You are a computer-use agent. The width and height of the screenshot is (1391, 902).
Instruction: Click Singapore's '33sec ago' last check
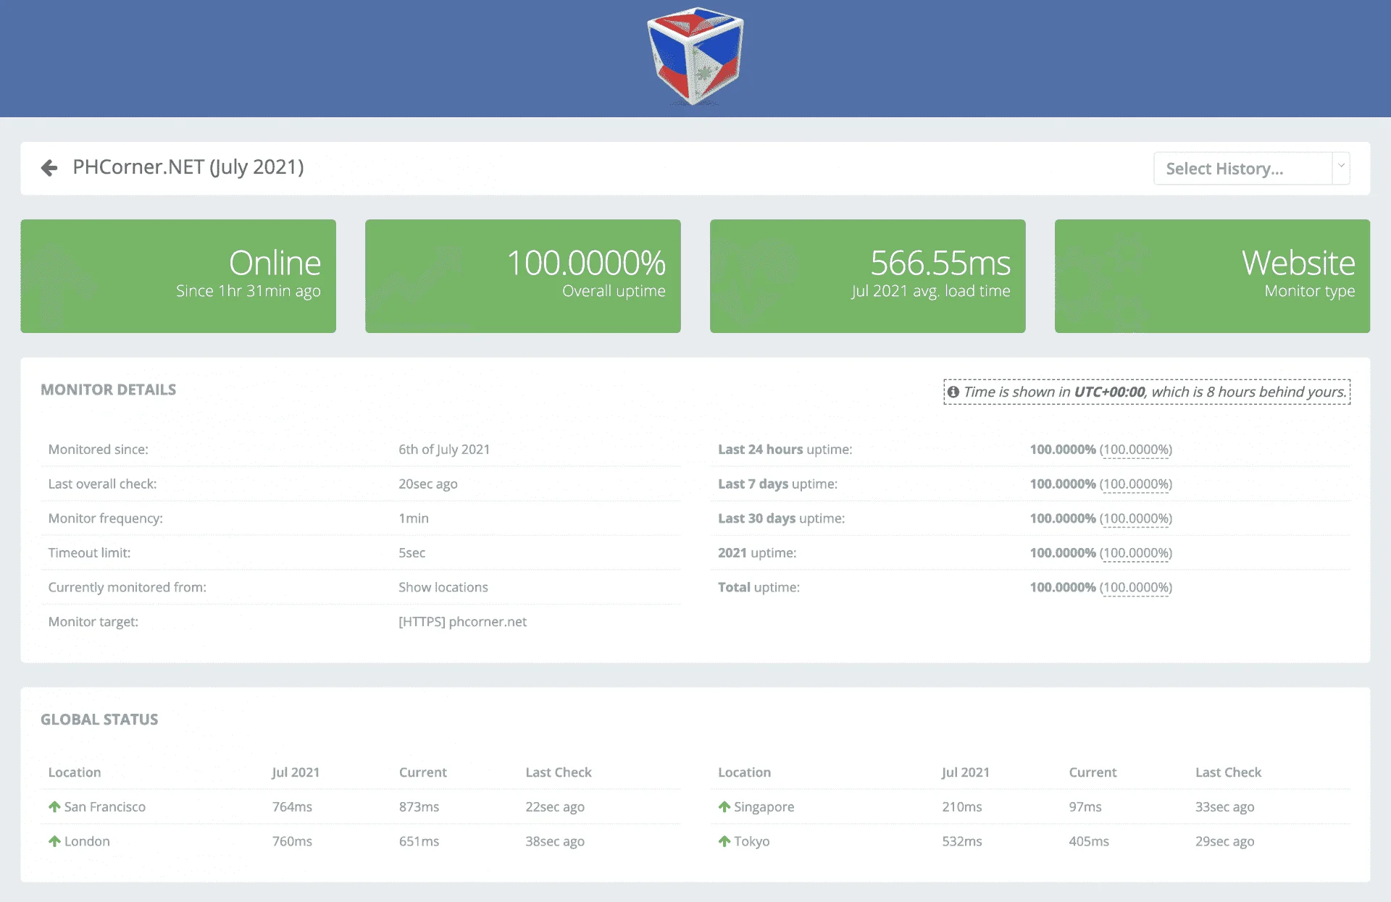click(1225, 806)
